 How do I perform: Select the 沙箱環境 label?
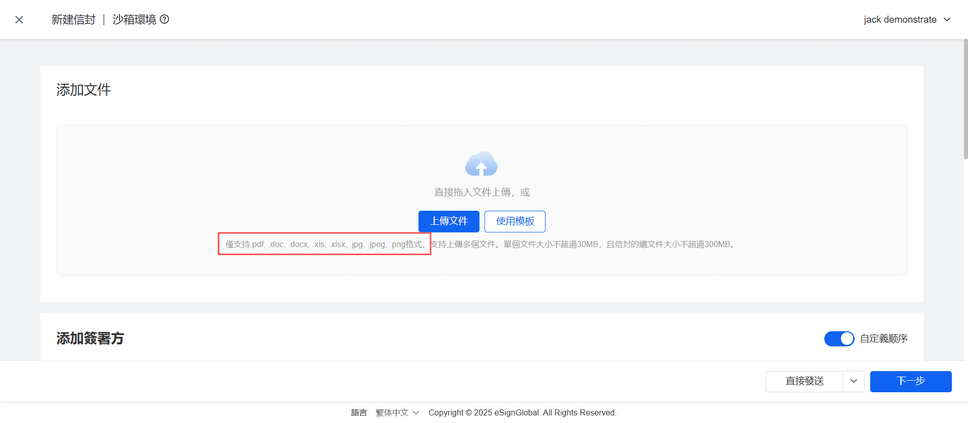click(x=134, y=20)
